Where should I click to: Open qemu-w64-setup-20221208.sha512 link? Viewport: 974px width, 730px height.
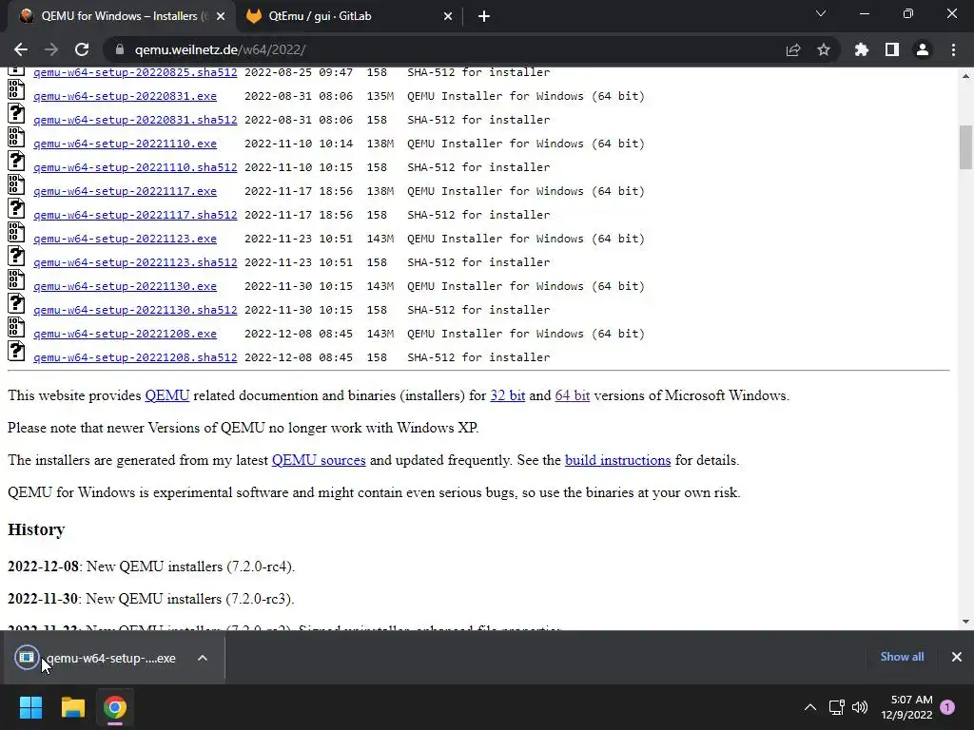tap(135, 357)
